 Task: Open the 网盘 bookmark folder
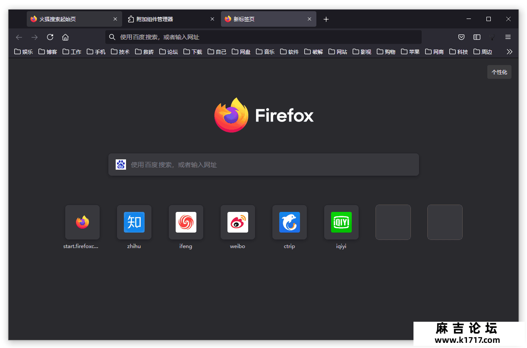pos(241,52)
